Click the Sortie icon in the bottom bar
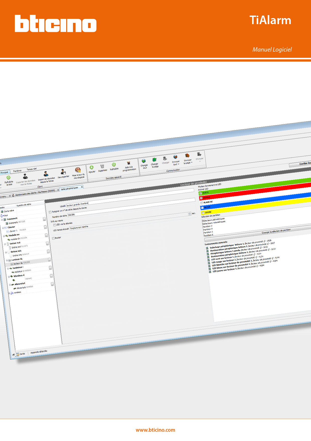Screen dimensions: 311x441 tap(18, 355)
